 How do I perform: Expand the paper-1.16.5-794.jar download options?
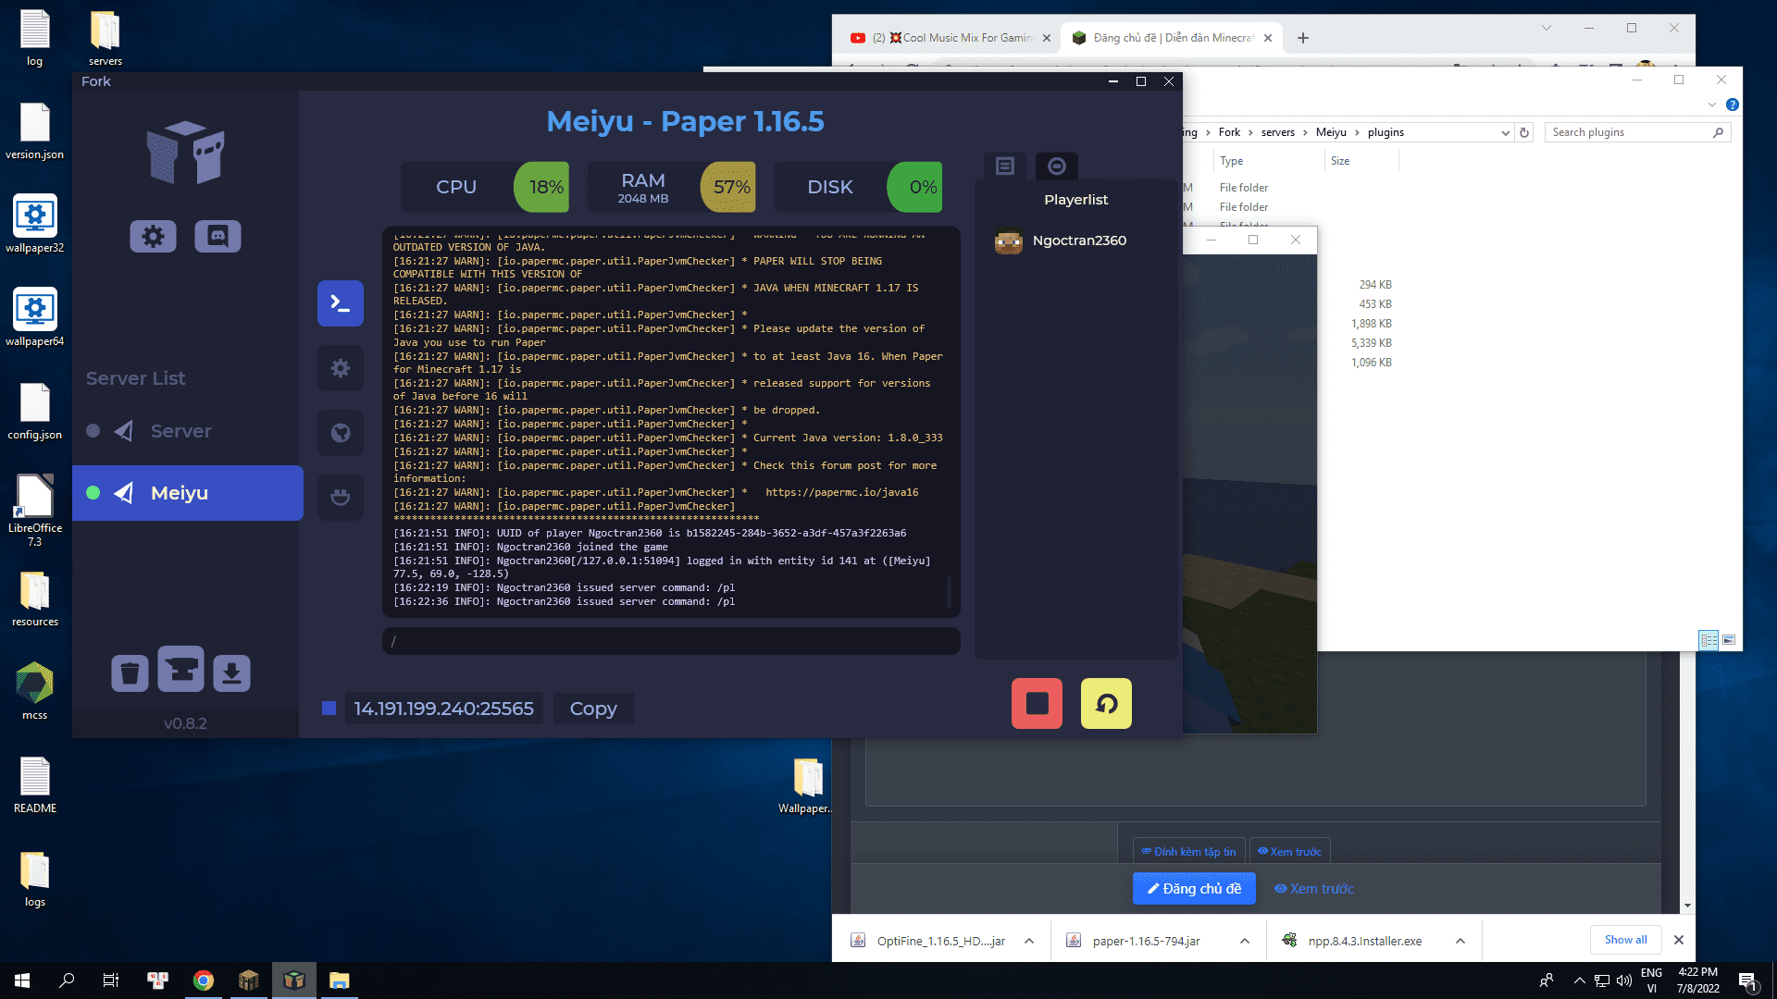[x=1245, y=941]
